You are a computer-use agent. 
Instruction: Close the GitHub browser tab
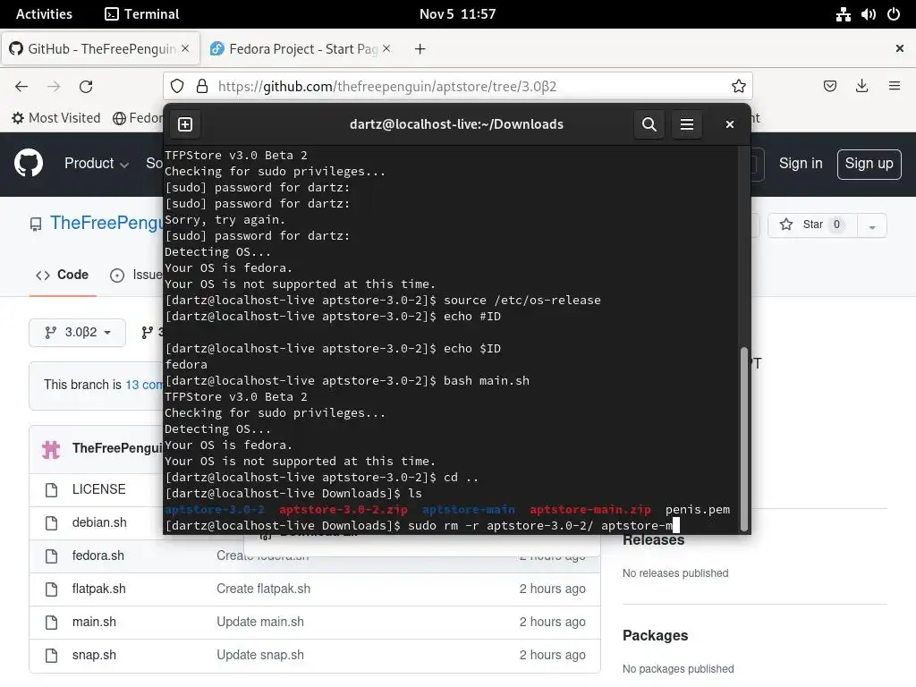(x=185, y=49)
